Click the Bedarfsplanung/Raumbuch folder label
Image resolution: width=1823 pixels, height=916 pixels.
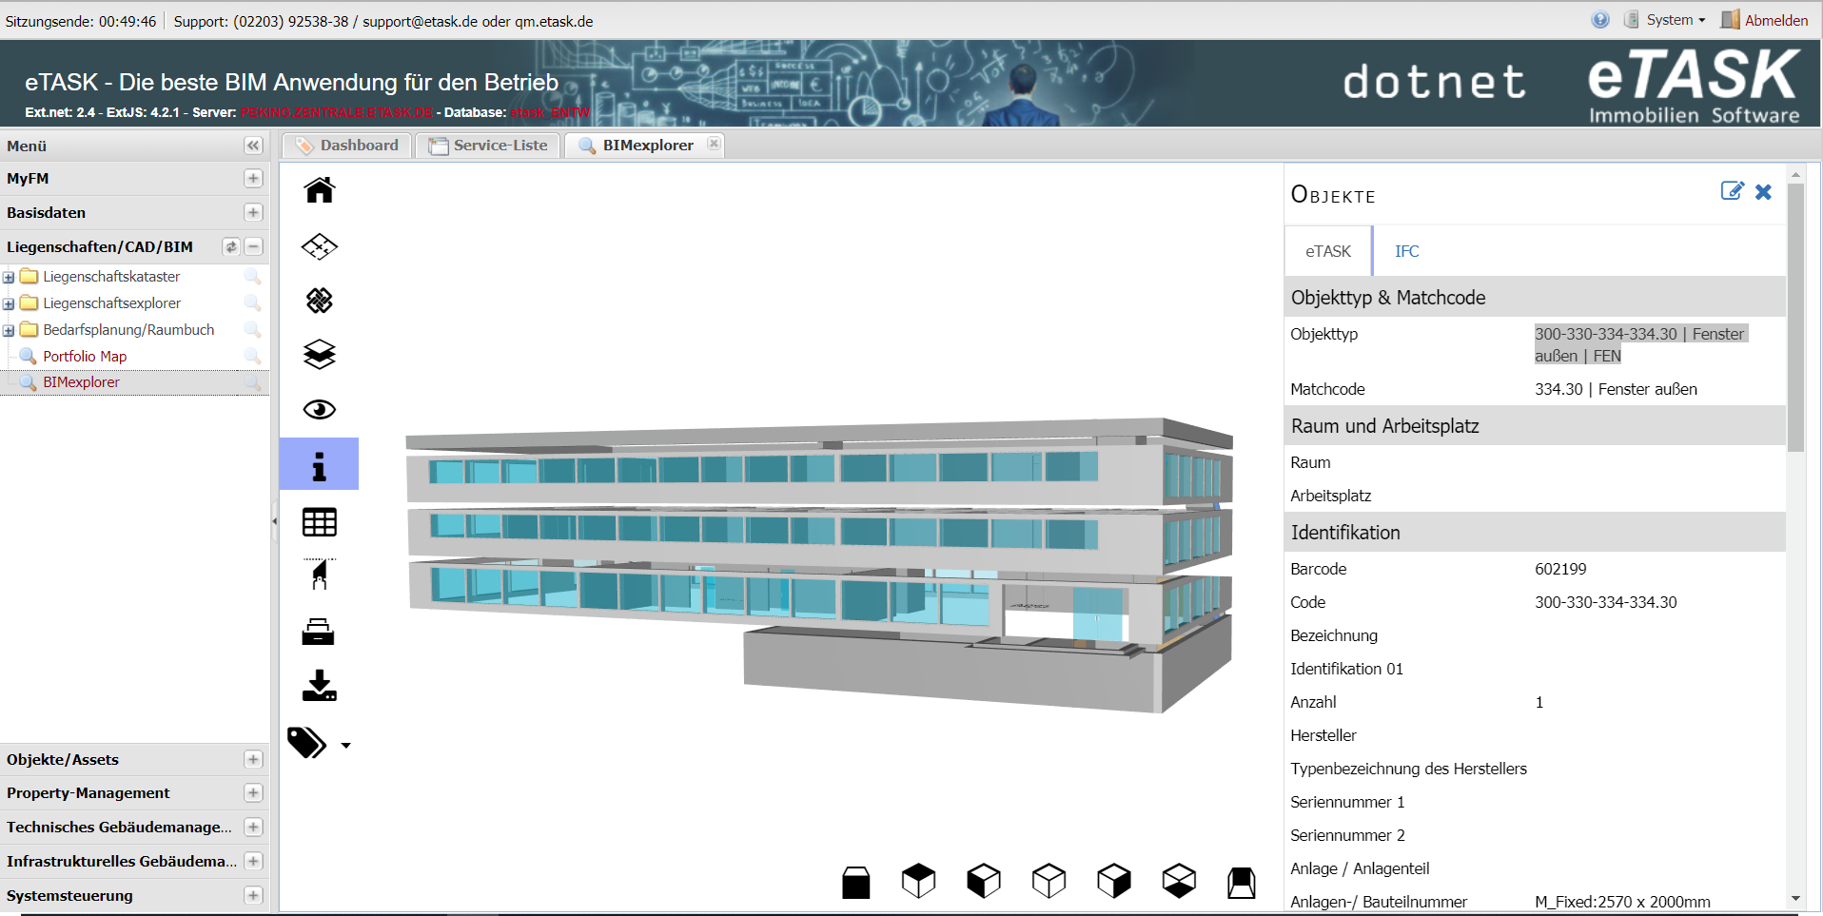128,330
